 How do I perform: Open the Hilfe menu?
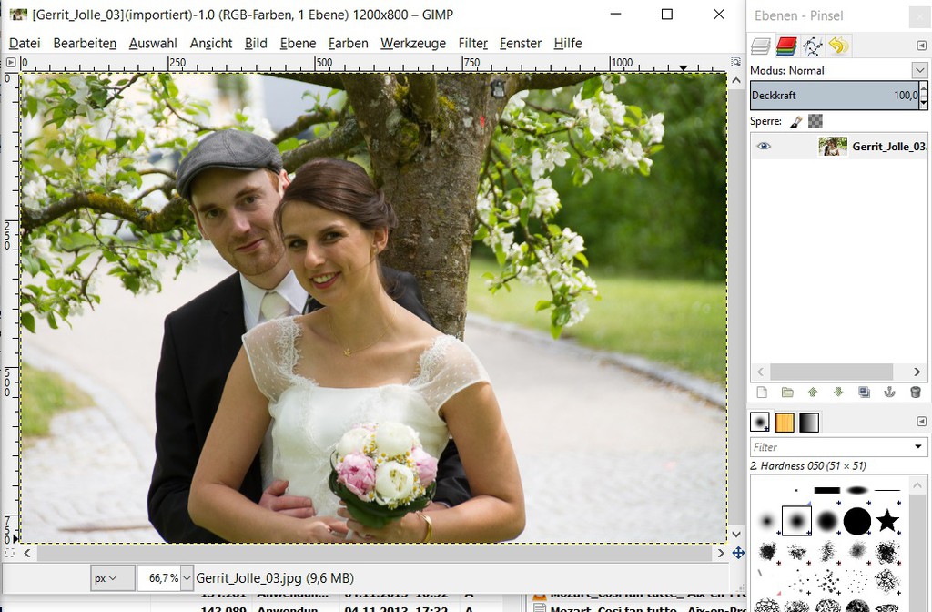coord(568,44)
